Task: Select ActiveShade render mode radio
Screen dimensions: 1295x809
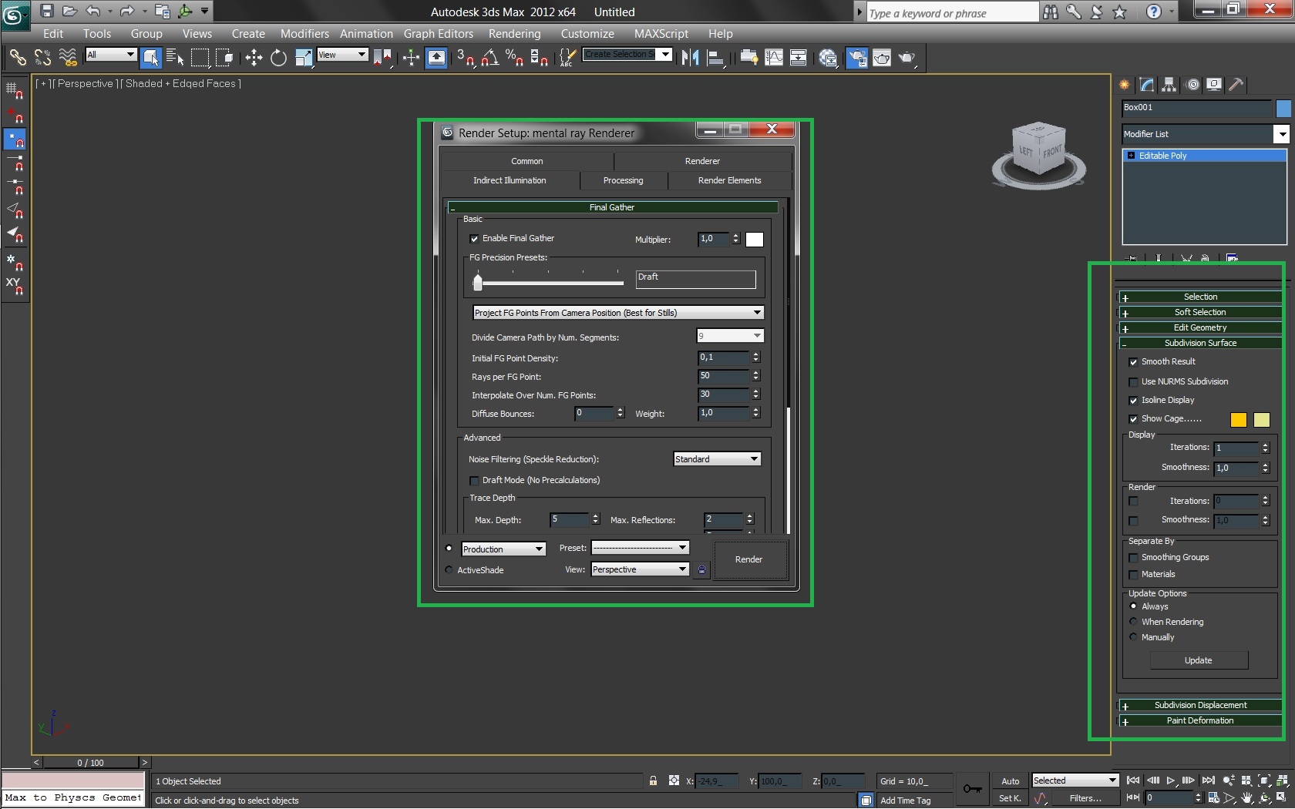Action: pyautogui.click(x=449, y=570)
